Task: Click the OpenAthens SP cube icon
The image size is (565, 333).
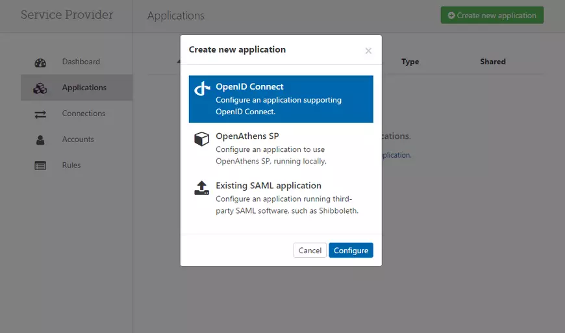Action: click(x=202, y=139)
